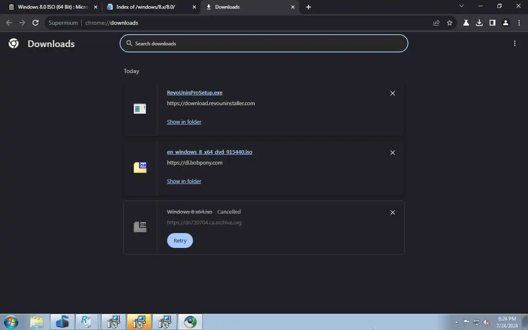This screenshot has height=330, width=528.
Task: Reload the Downloads page
Action: [35, 23]
